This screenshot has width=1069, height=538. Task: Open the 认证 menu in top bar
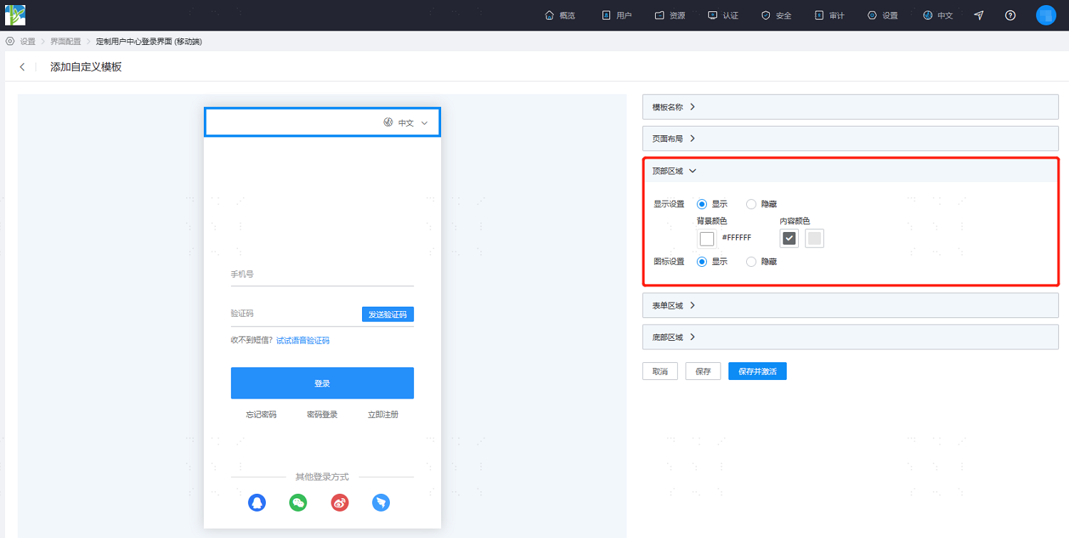point(723,16)
